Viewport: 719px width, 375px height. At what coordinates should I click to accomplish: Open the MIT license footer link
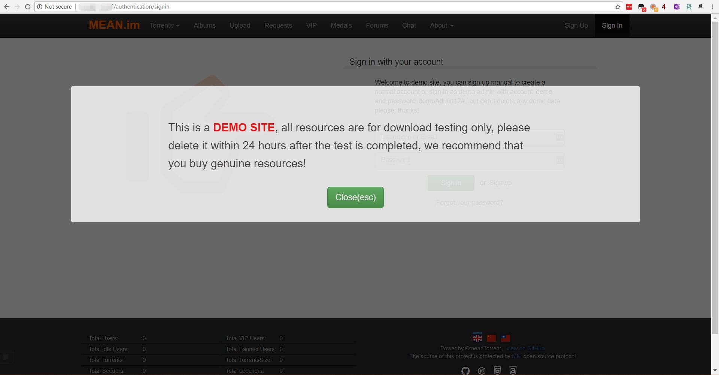(516, 356)
